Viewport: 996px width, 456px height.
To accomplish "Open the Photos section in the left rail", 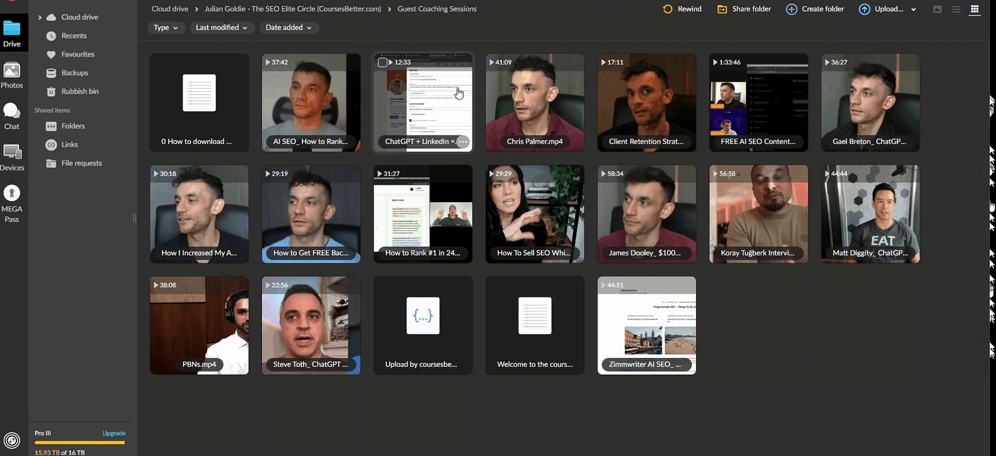I will coord(12,75).
